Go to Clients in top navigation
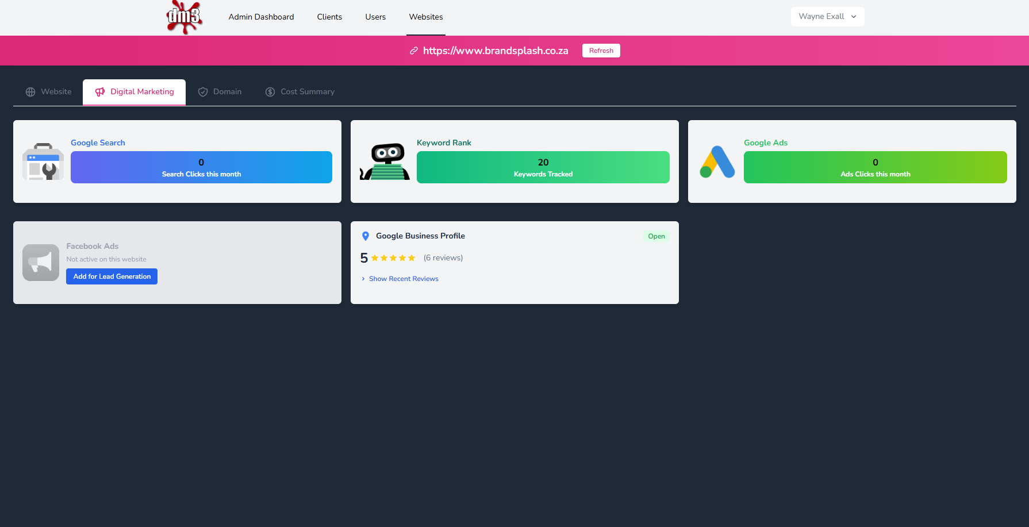This screenshot has height=527, width=1029. pyautogui.click(x=329, y=17)
